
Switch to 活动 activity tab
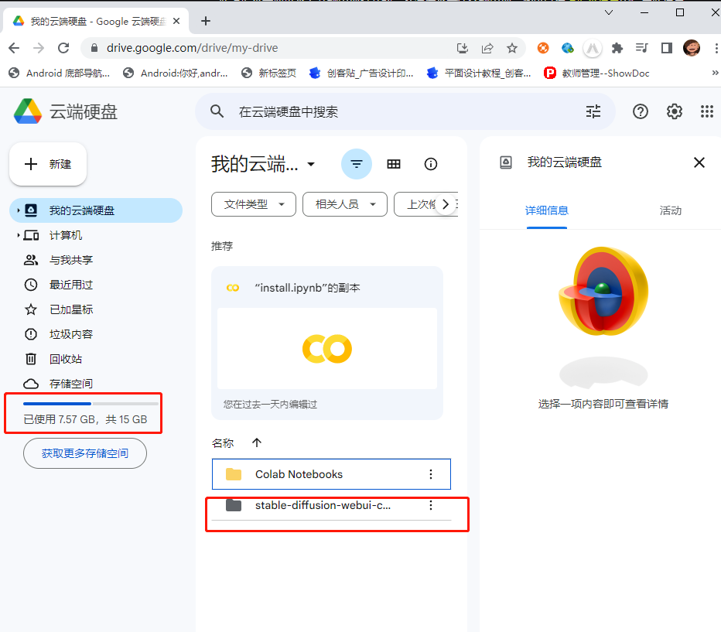671,210
